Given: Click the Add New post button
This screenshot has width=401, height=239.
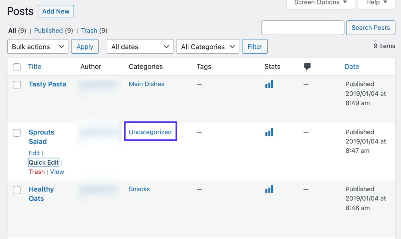Looking at the screenshot, I should pyautogui.click(x=56, y=11).
